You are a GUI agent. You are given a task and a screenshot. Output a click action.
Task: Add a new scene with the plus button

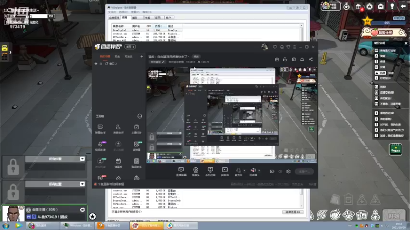point(142,57)
